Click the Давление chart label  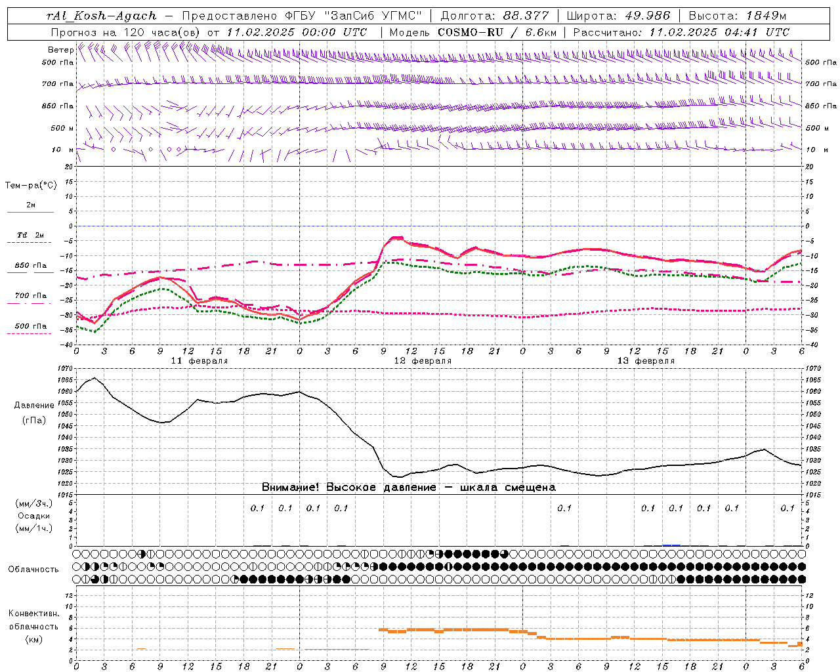tap(34, 405)
